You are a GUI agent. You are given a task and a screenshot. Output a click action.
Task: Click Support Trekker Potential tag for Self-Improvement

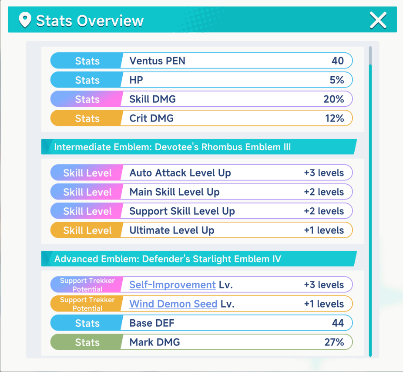(x=86, y=285)
